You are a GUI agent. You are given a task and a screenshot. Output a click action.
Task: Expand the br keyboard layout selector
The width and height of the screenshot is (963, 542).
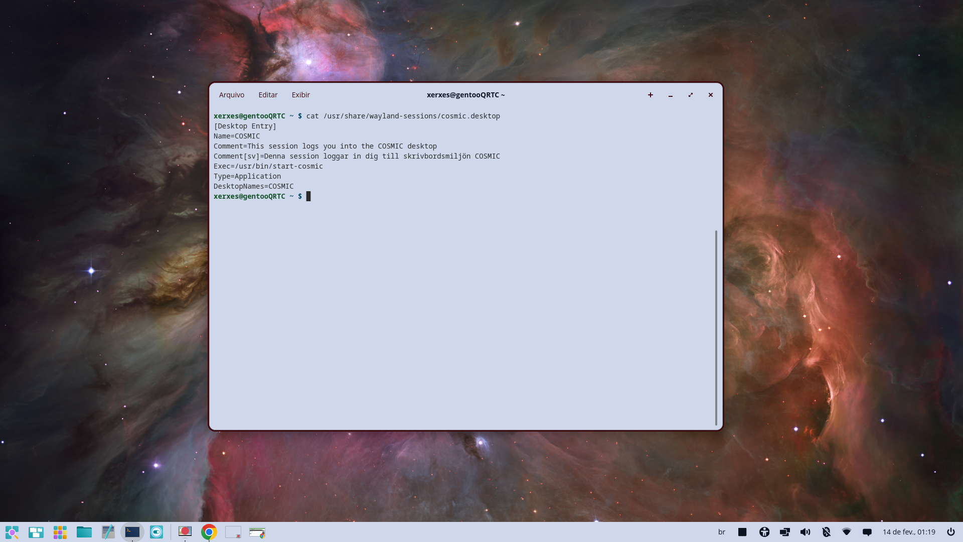722,532
